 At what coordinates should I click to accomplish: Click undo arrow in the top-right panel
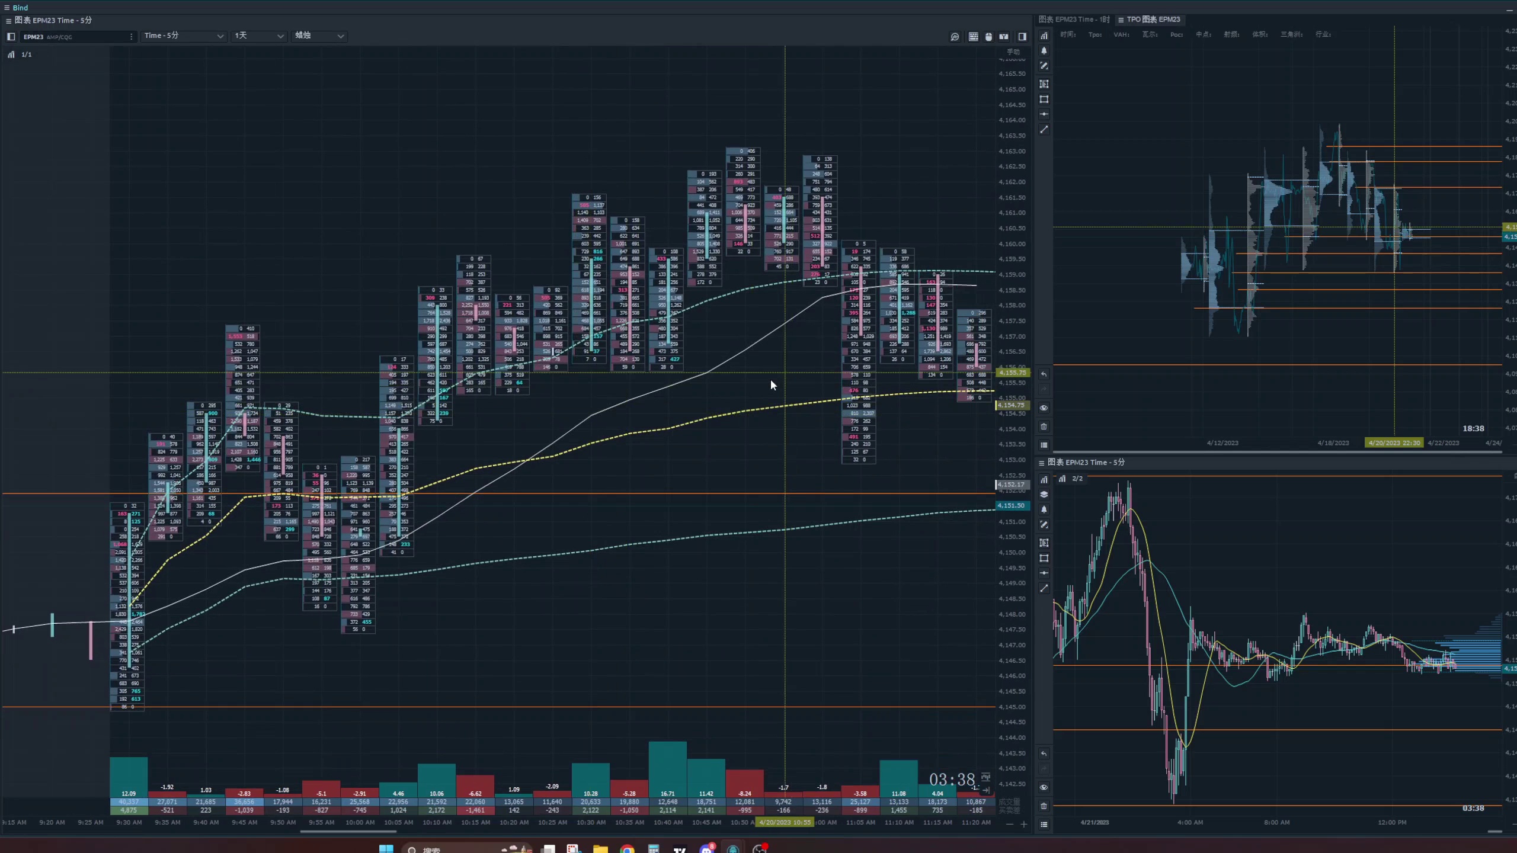1044,374
